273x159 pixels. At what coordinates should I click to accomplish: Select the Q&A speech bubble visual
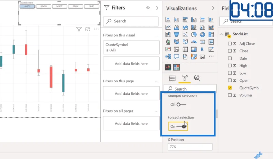176,57
